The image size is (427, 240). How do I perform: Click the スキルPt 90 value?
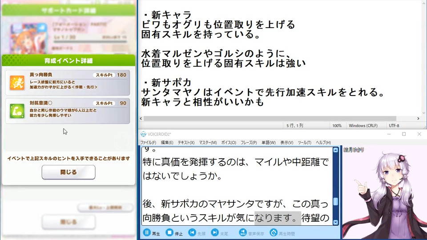coord(123,103)
